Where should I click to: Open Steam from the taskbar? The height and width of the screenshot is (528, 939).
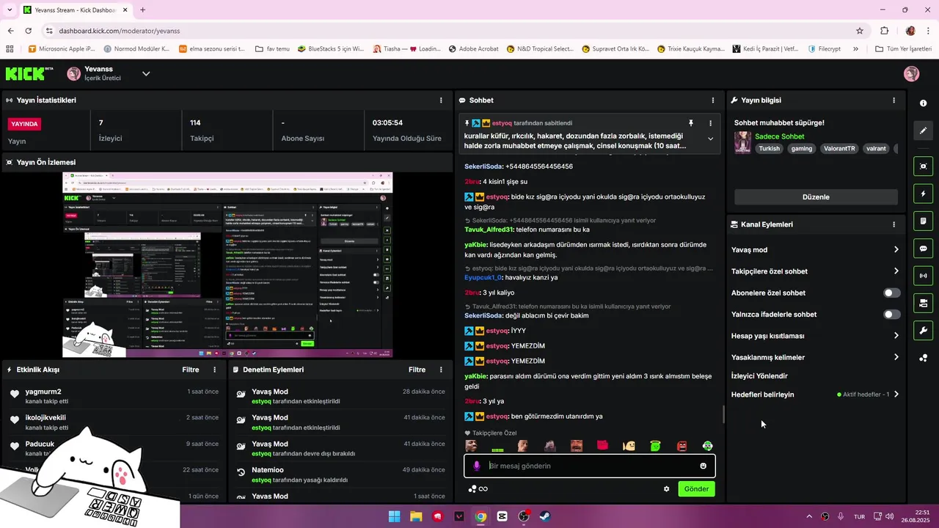tap(544, 516)
